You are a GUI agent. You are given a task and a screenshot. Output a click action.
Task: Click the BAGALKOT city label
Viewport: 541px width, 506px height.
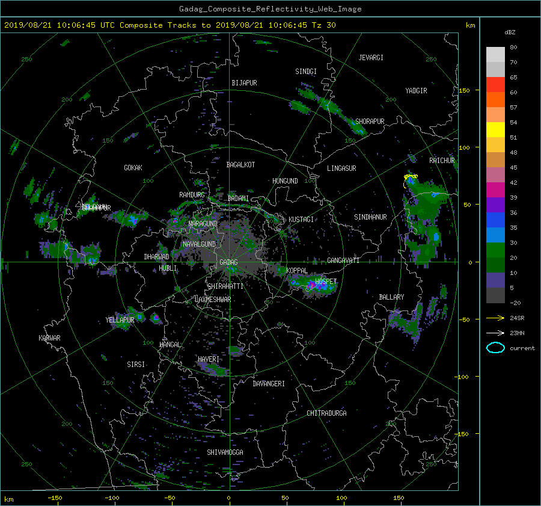240,165
